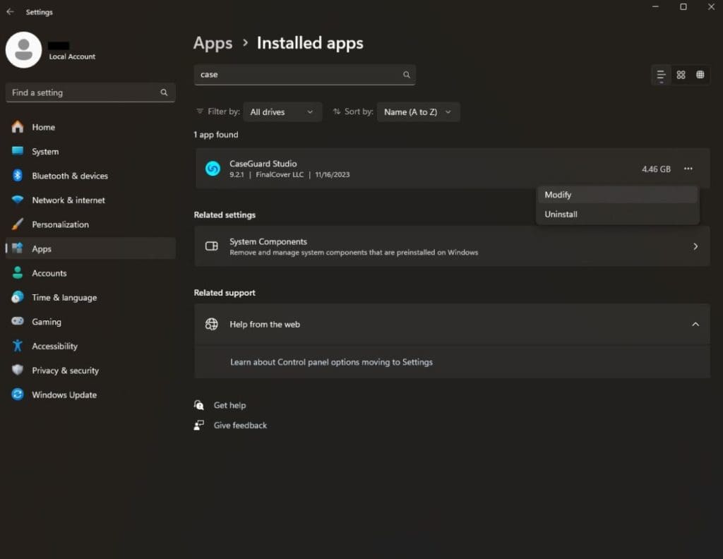The width and height of the screenshot is (723, 559).
Task: Switch to table view layout icon
Action: [700, 75]
